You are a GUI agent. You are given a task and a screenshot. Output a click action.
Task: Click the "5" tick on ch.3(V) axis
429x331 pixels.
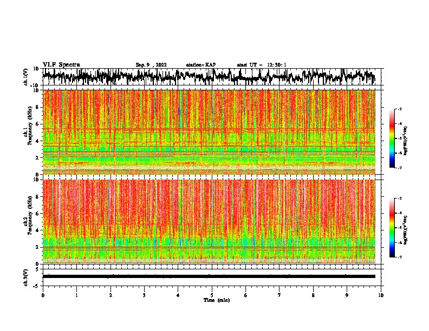[37, 269]
